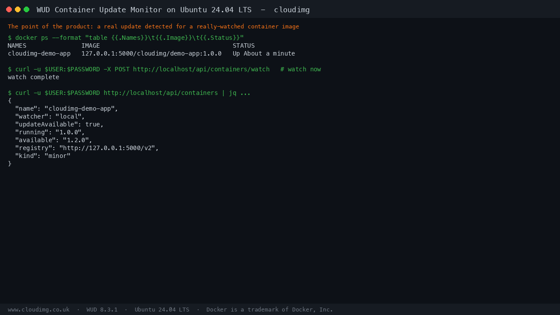Click 'Ubuntu 24.04 LTS' in the footer
Viewport: 560px width, 315px height.
[162, 309]
